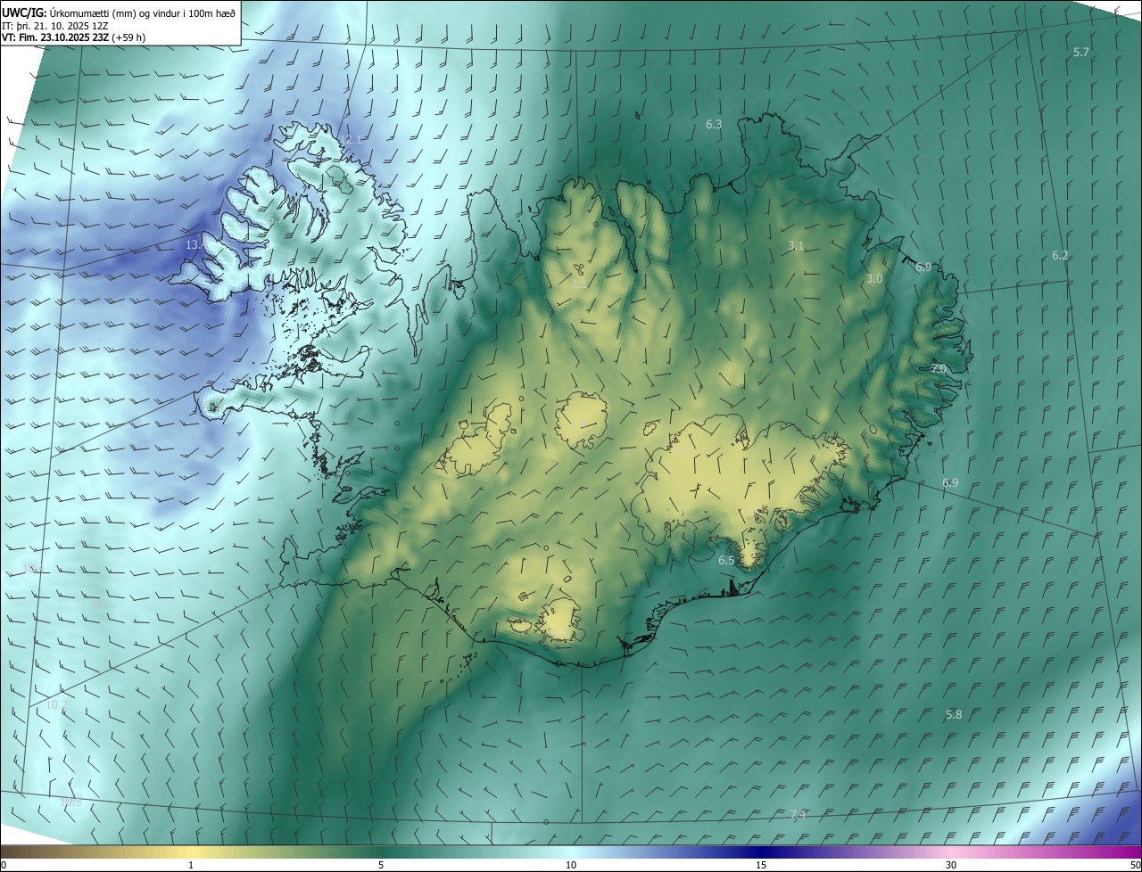
Task: Click the 10 tick label on the colour scale
Action: point(571,865)
